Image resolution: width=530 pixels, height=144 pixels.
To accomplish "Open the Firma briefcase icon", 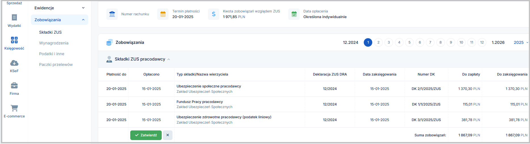I will tap(14, 85).
